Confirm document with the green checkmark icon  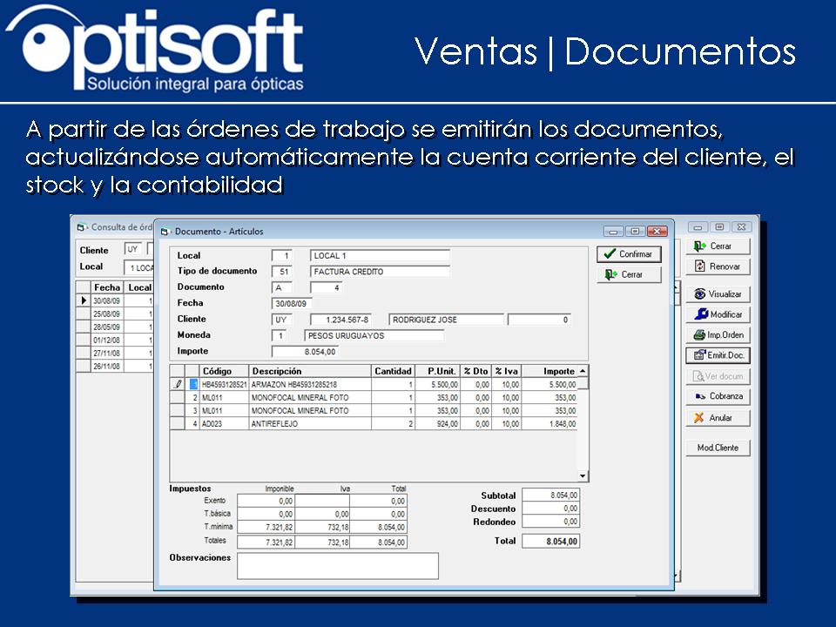609,253
